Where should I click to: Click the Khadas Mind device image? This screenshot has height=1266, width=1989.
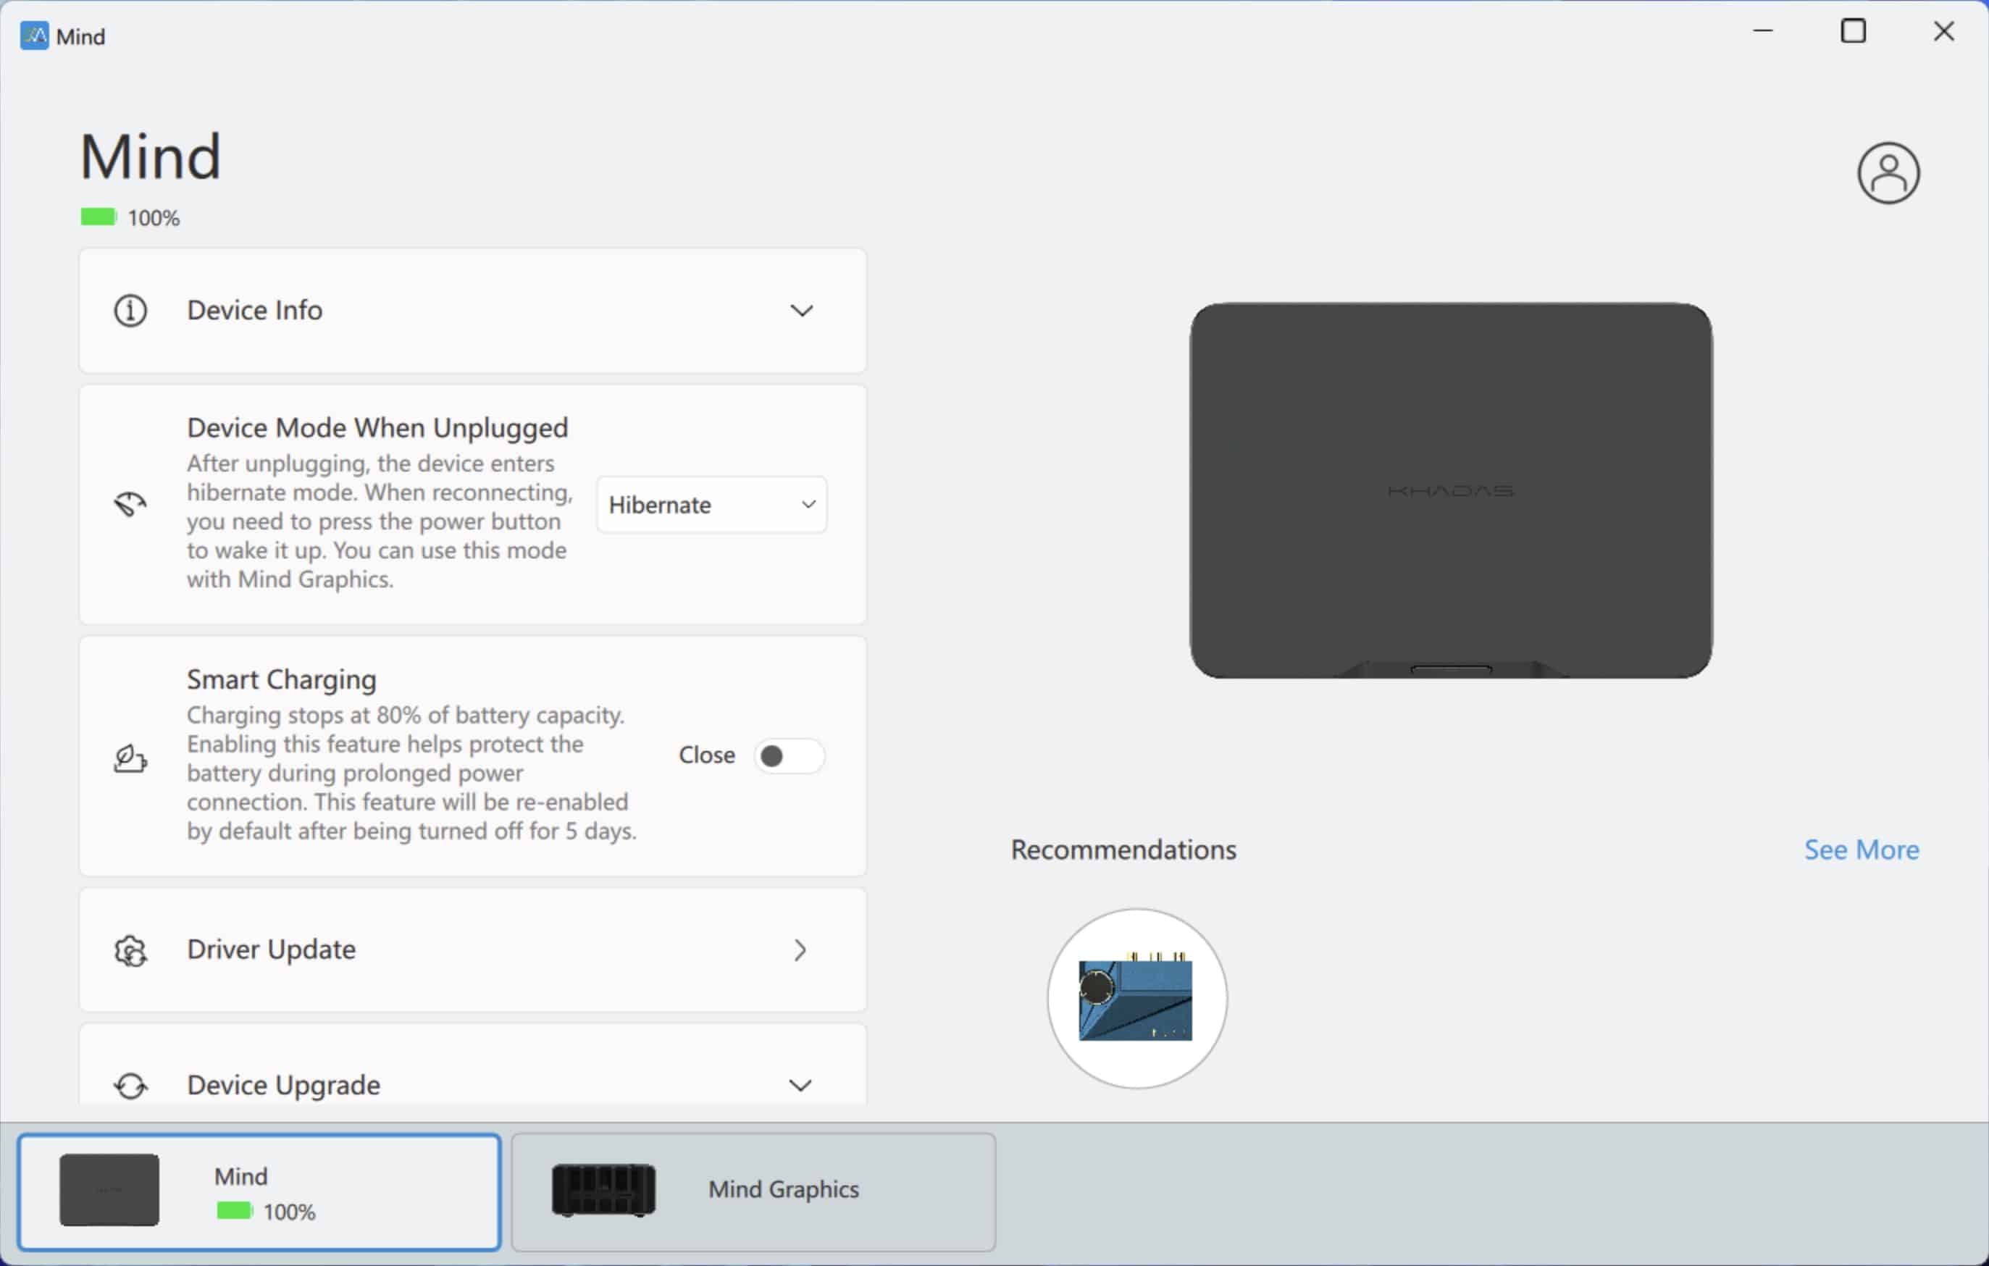1450,490
